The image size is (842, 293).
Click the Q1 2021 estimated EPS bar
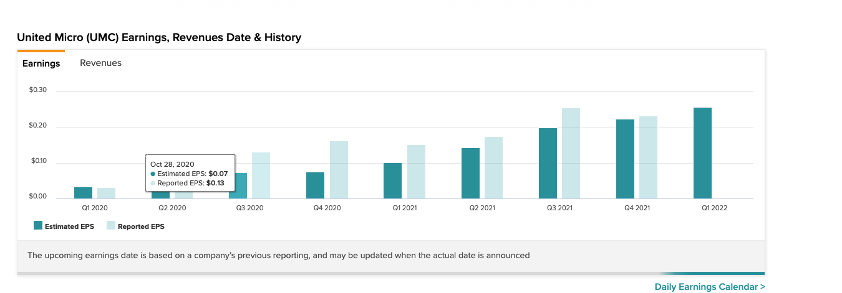point(392,181)
